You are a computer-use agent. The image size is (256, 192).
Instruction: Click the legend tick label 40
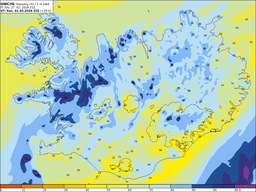[87, 190]
